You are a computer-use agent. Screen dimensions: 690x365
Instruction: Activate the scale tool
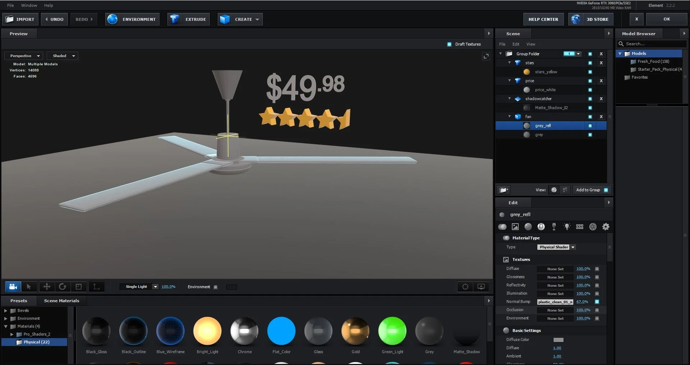[x=78, y=286]
